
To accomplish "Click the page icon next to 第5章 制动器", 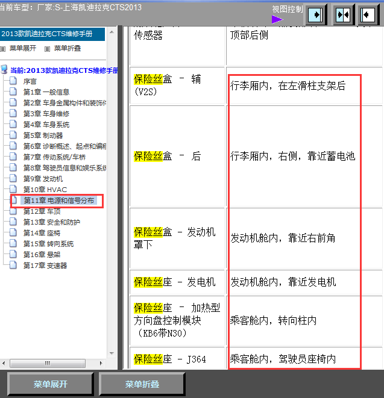I will 13,134.
